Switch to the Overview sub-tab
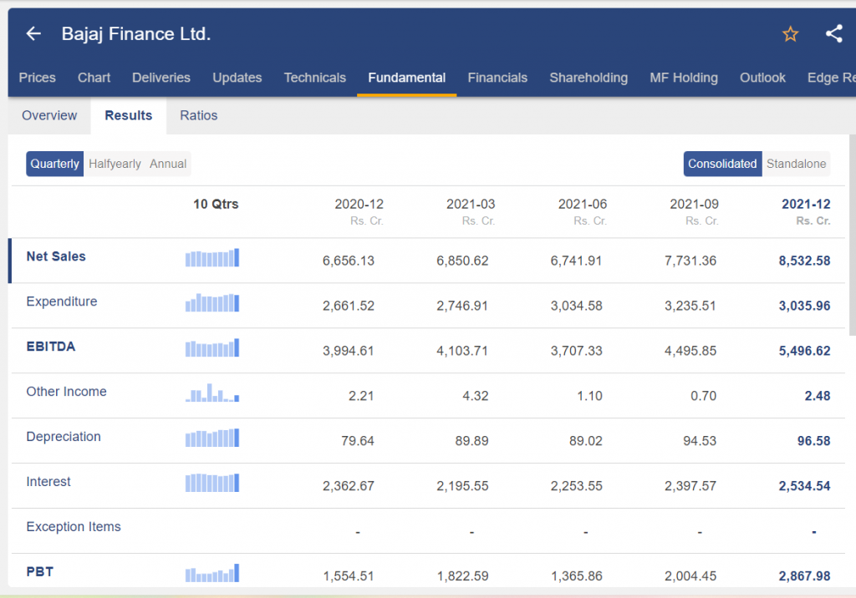 coord(49,115)
